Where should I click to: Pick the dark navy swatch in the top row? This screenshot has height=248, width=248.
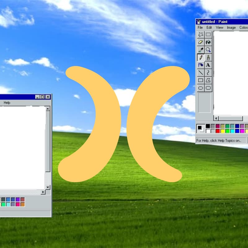tap(237, 126)
